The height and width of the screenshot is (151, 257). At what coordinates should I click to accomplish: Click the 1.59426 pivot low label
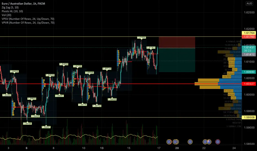pos(35,116)
